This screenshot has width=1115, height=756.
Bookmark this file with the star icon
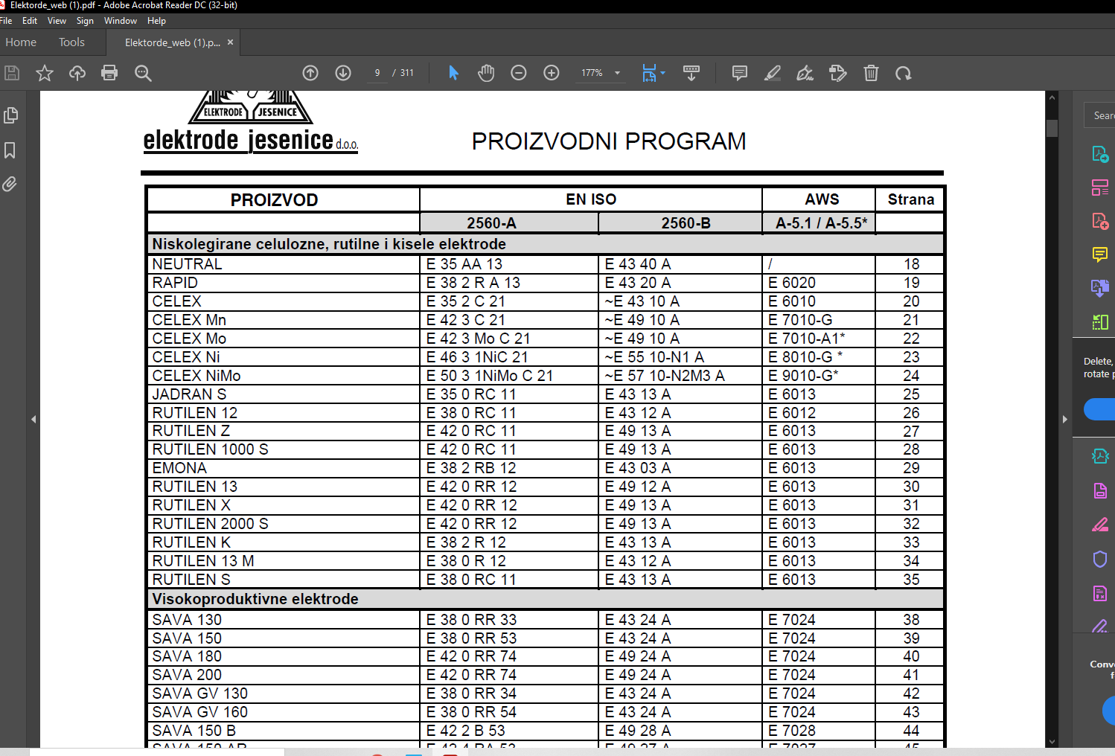(45, 73)
